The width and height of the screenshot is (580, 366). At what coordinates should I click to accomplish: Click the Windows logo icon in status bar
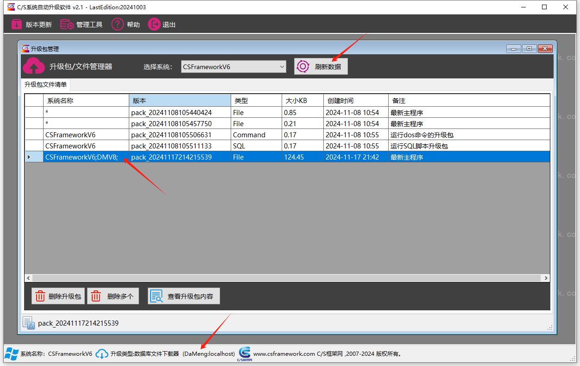pos(12,353)
